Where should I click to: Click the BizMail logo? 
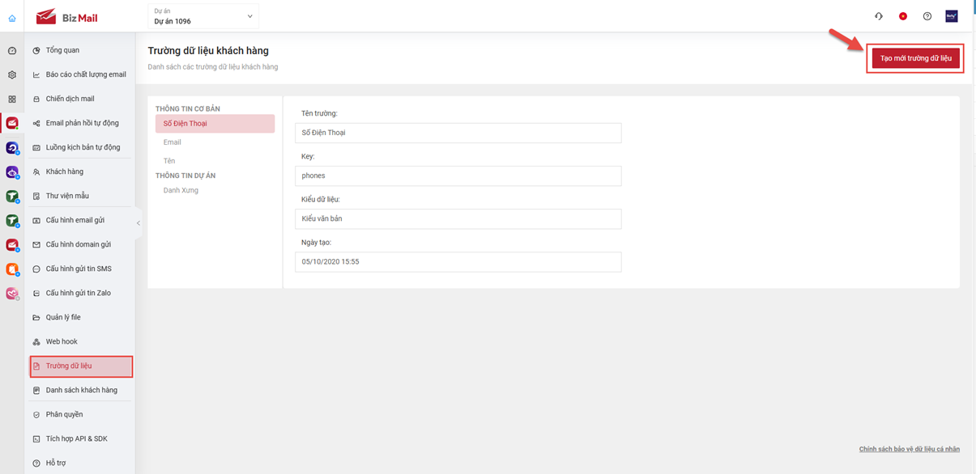(67, 17)
